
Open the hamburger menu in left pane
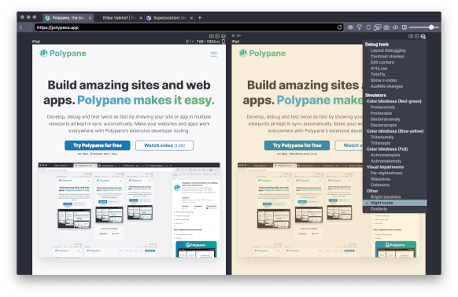pyautogui.click(x=213, y=54)
